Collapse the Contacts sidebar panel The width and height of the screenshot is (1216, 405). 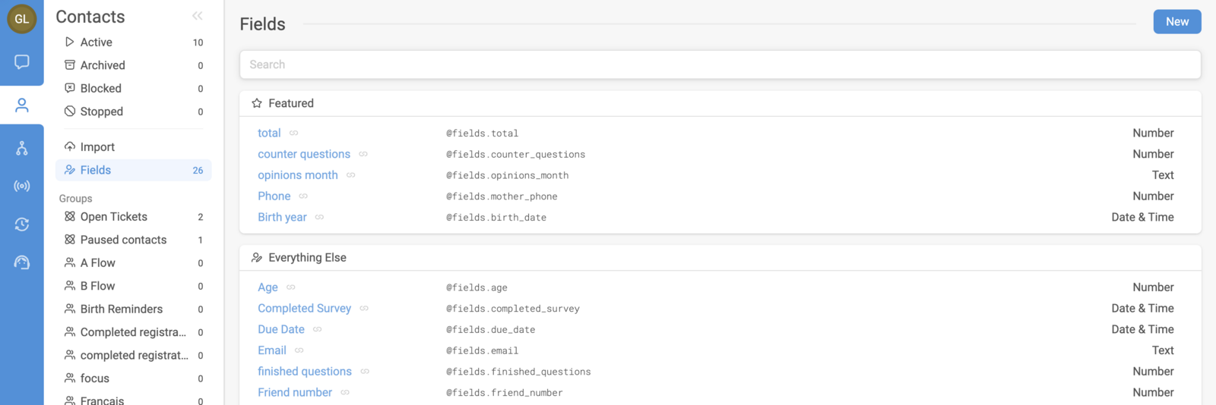(198, 16)
